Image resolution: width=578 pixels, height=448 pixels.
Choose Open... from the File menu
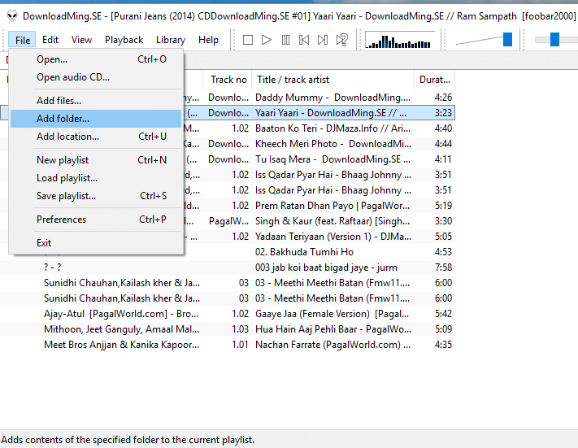coord(96,59)
